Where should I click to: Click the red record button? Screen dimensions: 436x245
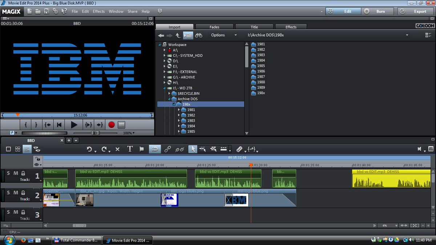112,124
